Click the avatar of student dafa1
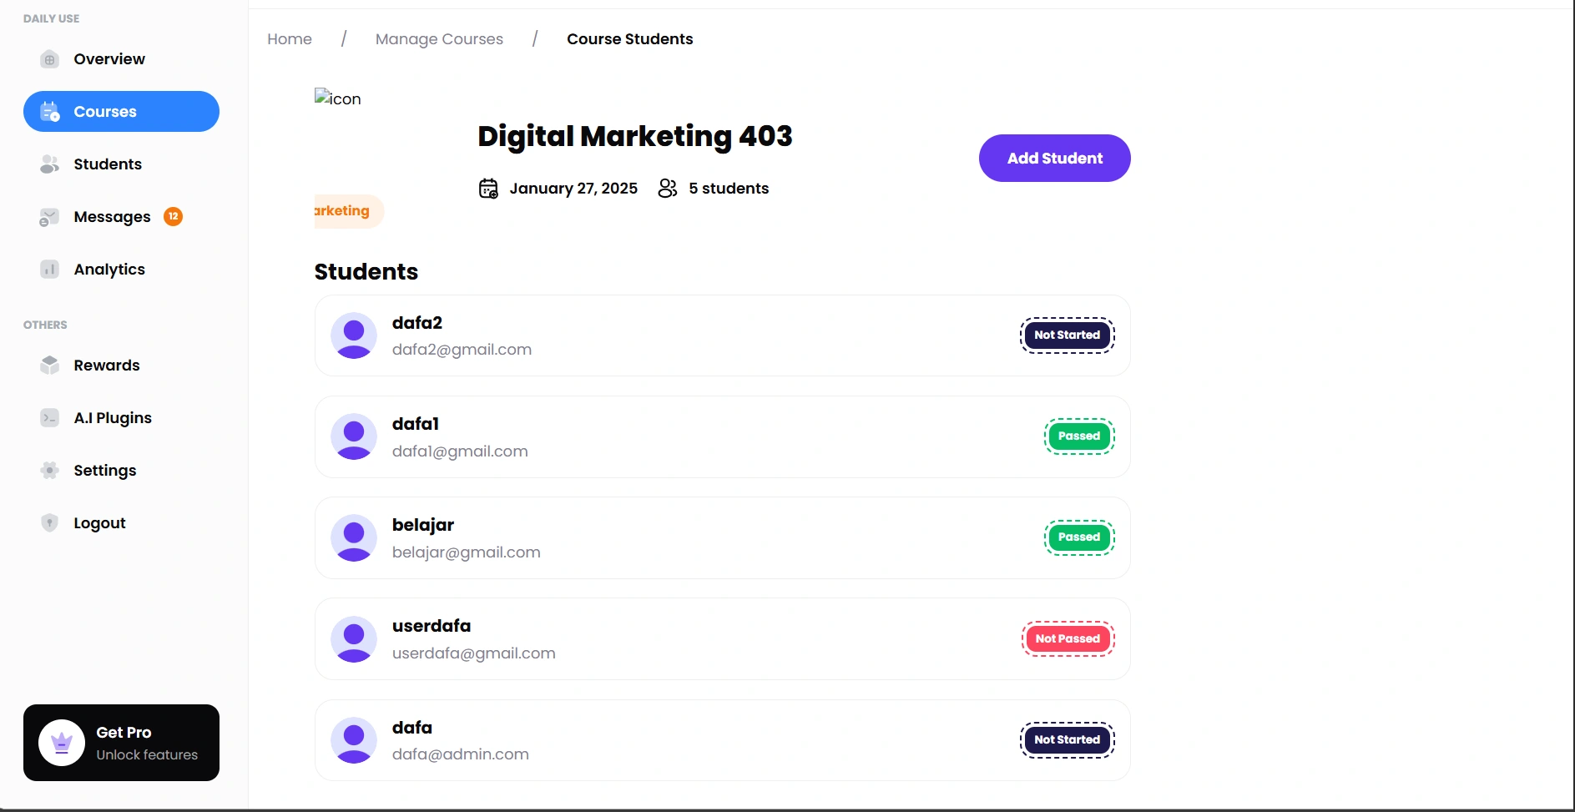1575x812 pixels. click(x=354, y=436)
